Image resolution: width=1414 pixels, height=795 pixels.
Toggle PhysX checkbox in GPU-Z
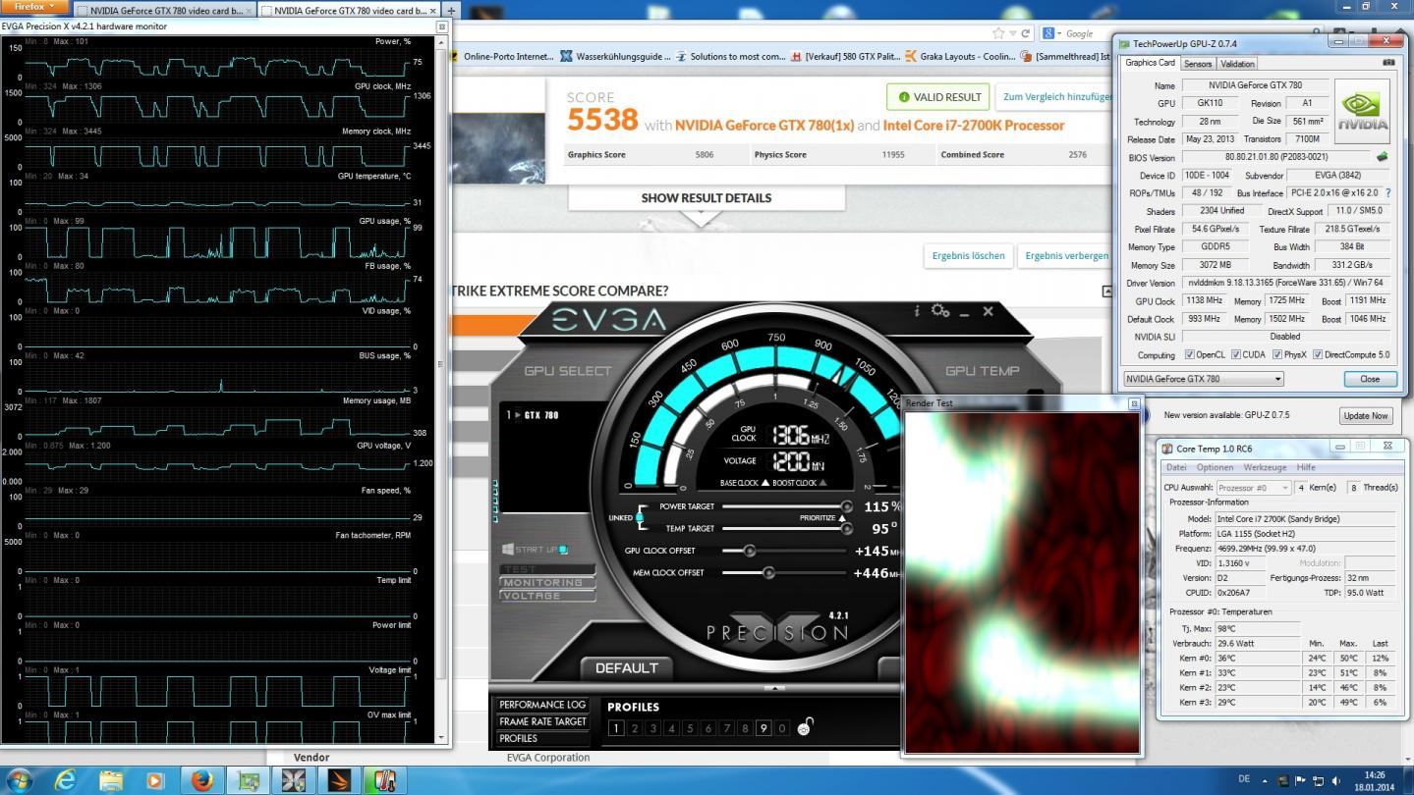tap(1277, 354)
